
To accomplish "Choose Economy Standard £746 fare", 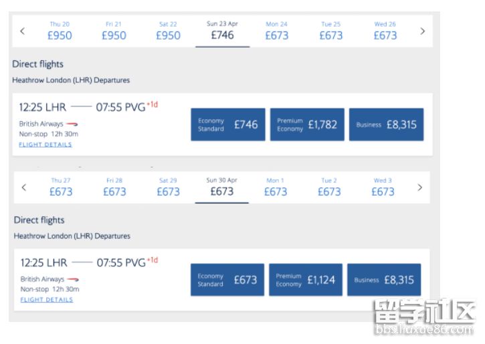I will pyautogui.click(x=228, y=124).
